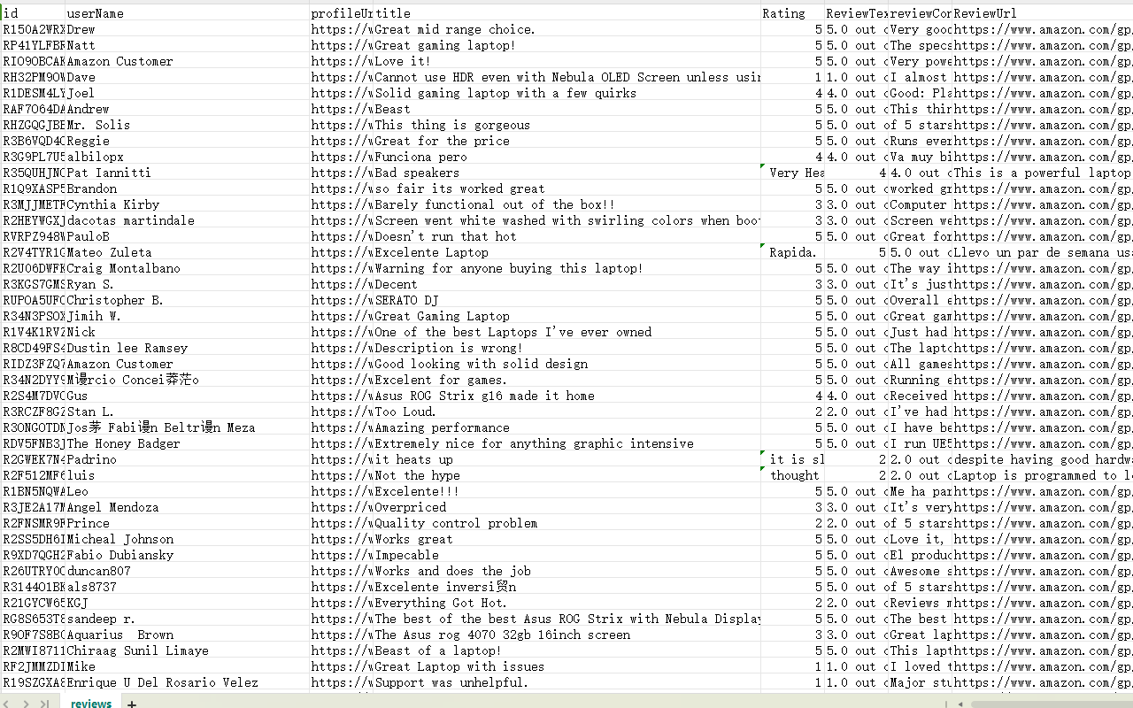
Task: Select the 'Not the hype' title cell
Action: pyautogui.click(x=567, y=475)
